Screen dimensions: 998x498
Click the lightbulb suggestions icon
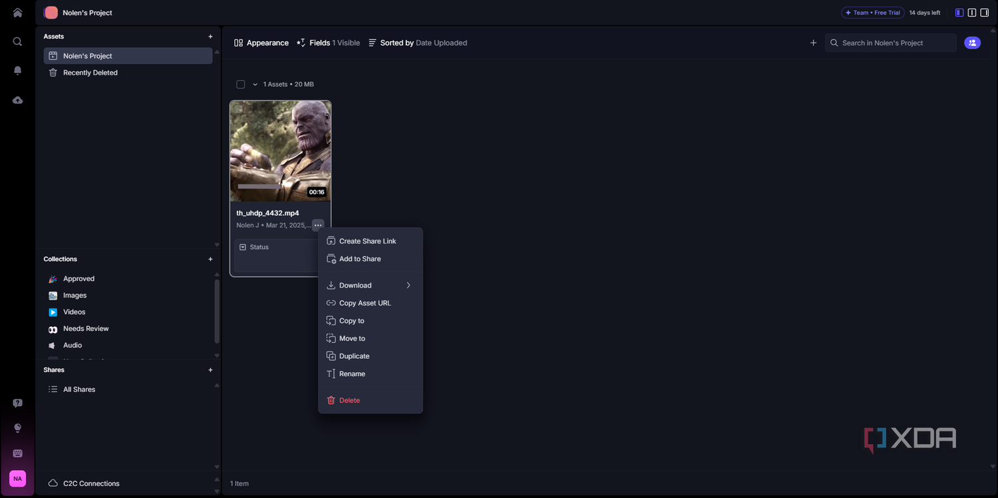click(17, 428)
